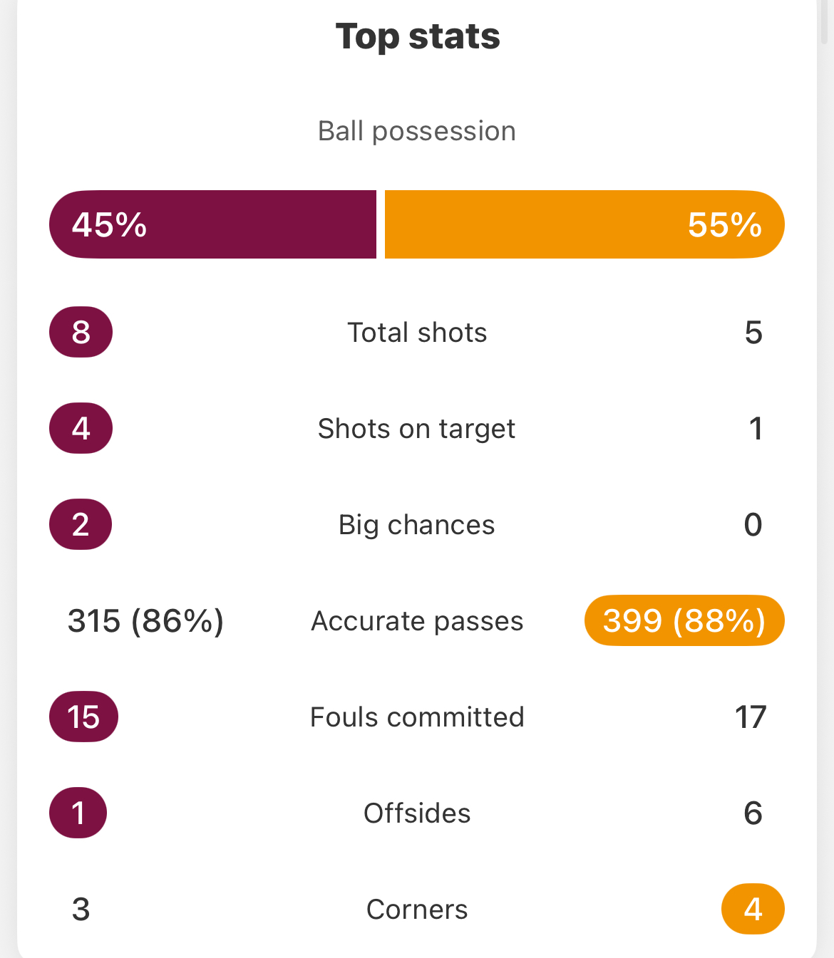Open the "Fouls committed" label
834x958 pixels.
coord(417,717)
